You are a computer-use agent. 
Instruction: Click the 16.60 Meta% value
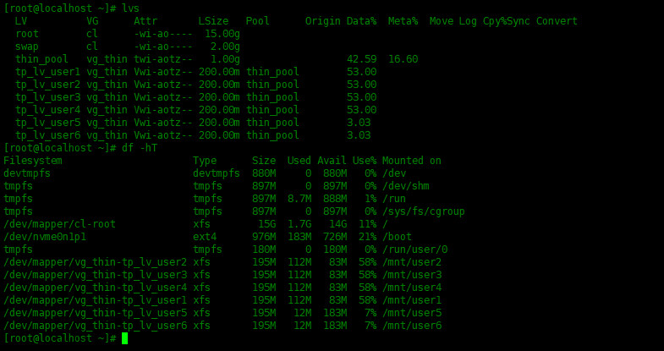pyautogui.click(x=403, y=59)
